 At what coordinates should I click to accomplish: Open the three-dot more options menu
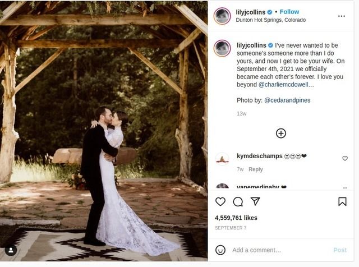pyautogui.click(x=342, y=16)
